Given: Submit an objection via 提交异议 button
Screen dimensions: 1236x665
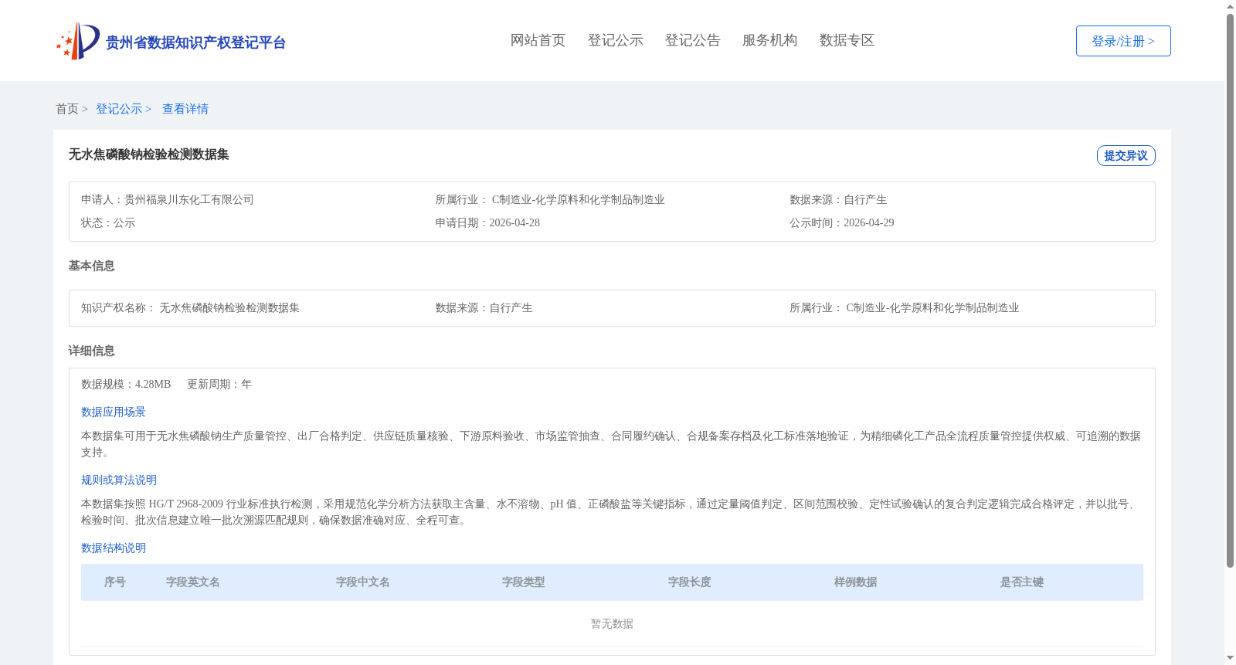Looking at the screenshot, I should click(x=1126, y=155).
